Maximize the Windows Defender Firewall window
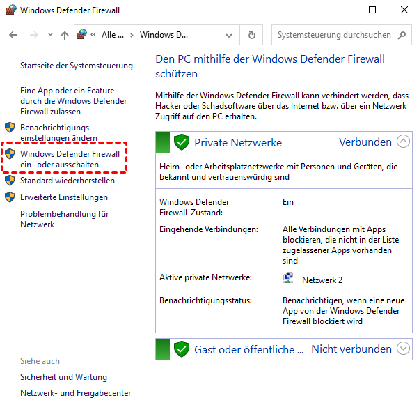419x412 pixels. (372, 10)
